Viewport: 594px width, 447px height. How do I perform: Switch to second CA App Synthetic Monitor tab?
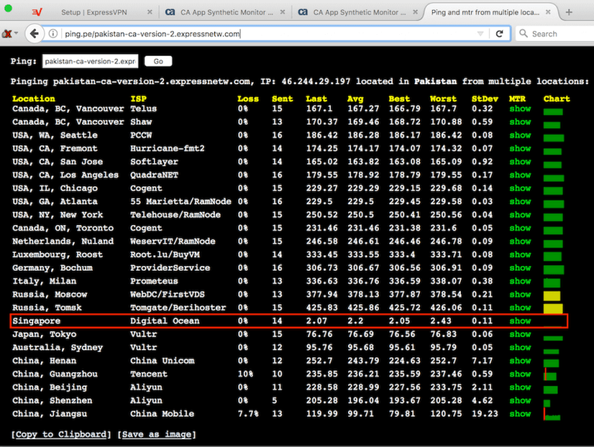click(359, 12)
